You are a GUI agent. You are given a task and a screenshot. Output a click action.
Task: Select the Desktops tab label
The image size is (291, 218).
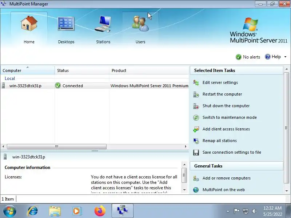tap(66, 42)
